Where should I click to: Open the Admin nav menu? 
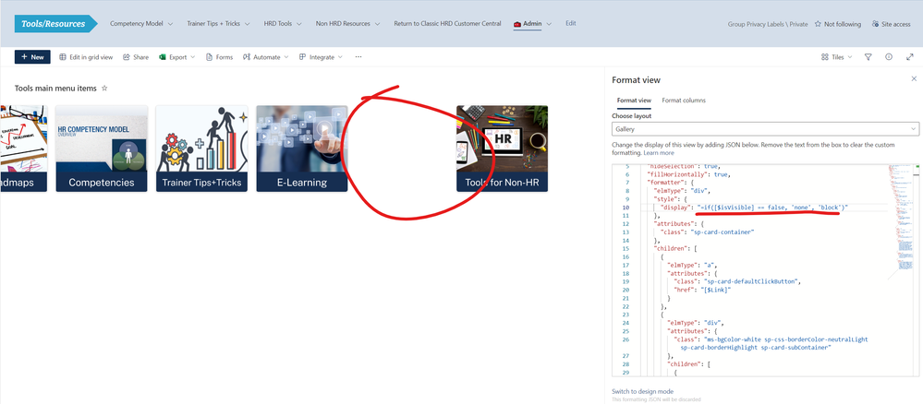tap(532, 24)
